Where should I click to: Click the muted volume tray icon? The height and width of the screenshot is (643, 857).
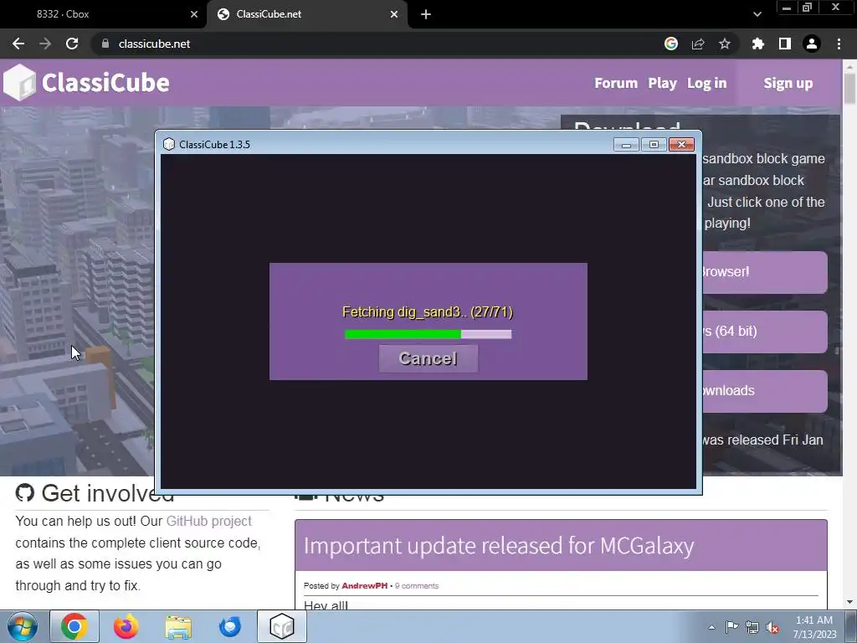(772, 627)
